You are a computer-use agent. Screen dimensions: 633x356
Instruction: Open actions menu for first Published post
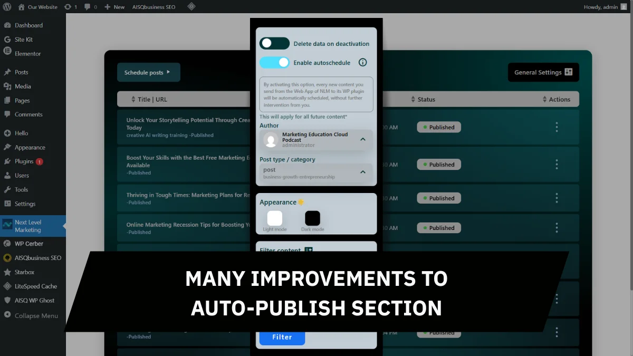tap(557, 127)
